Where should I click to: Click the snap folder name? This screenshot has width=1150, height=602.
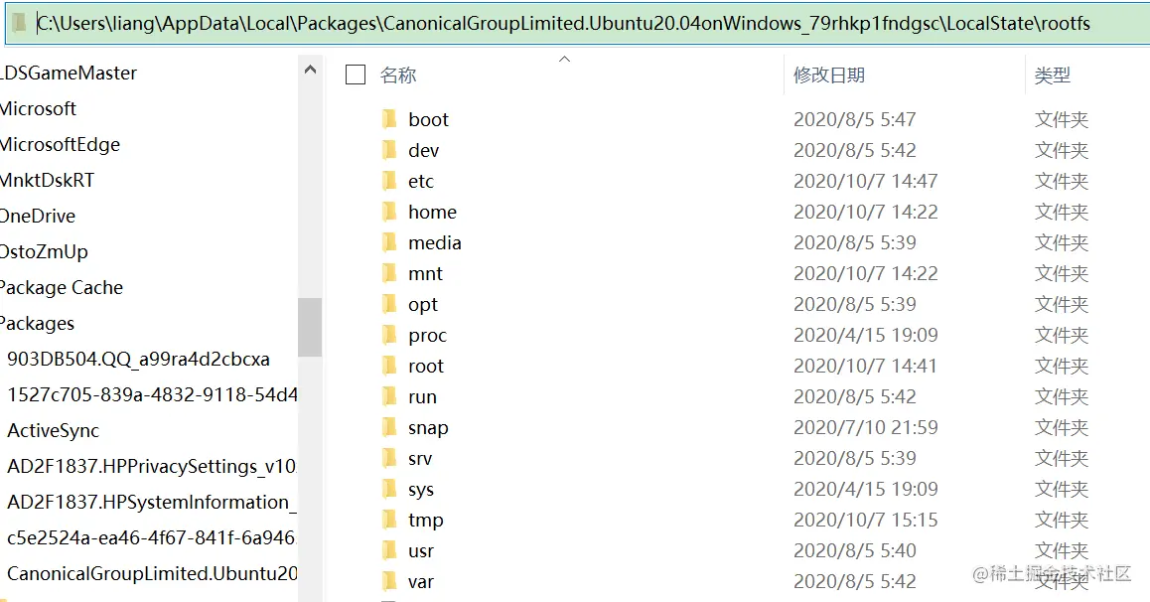pos(428,427)
